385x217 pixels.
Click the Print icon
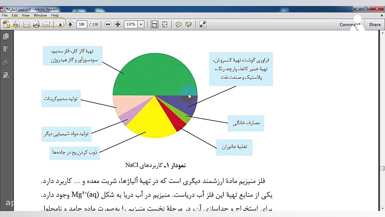coord(36,24)
